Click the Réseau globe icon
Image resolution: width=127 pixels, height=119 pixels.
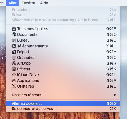(14, 69)
